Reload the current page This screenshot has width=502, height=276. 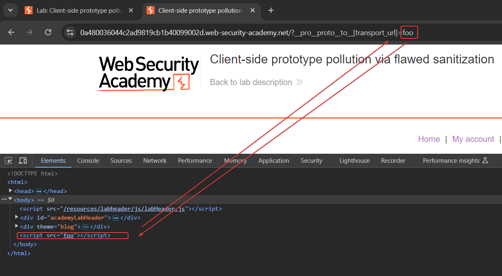(x=48, y=32)
